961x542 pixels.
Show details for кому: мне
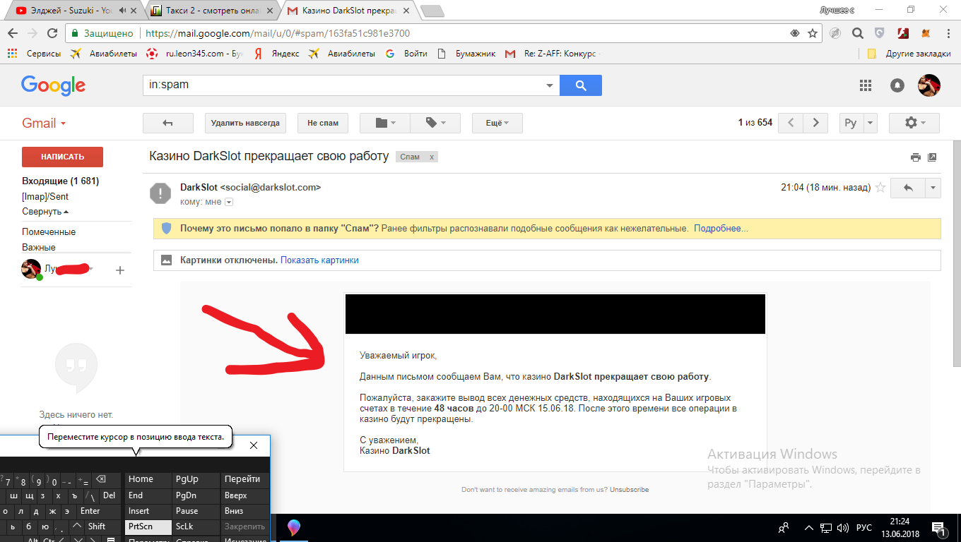pos(228,203)
